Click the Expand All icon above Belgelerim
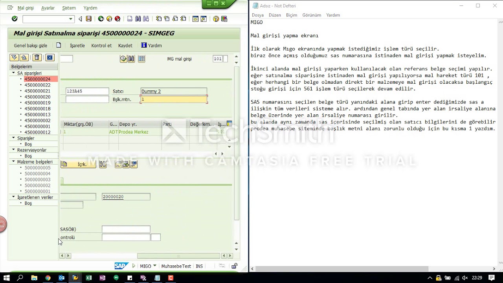The image size is (503, 283). pos(14,58)
